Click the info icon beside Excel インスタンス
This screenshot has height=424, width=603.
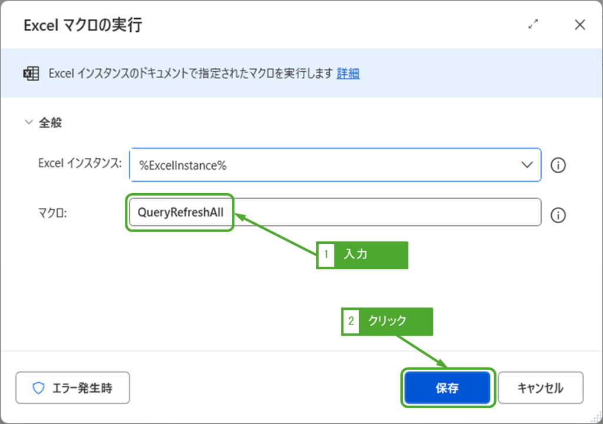(x=558, y=165)
